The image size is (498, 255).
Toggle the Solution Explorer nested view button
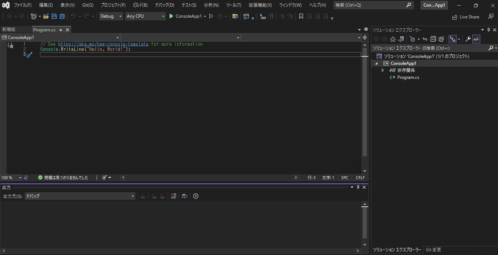click(x=452, y=39)
